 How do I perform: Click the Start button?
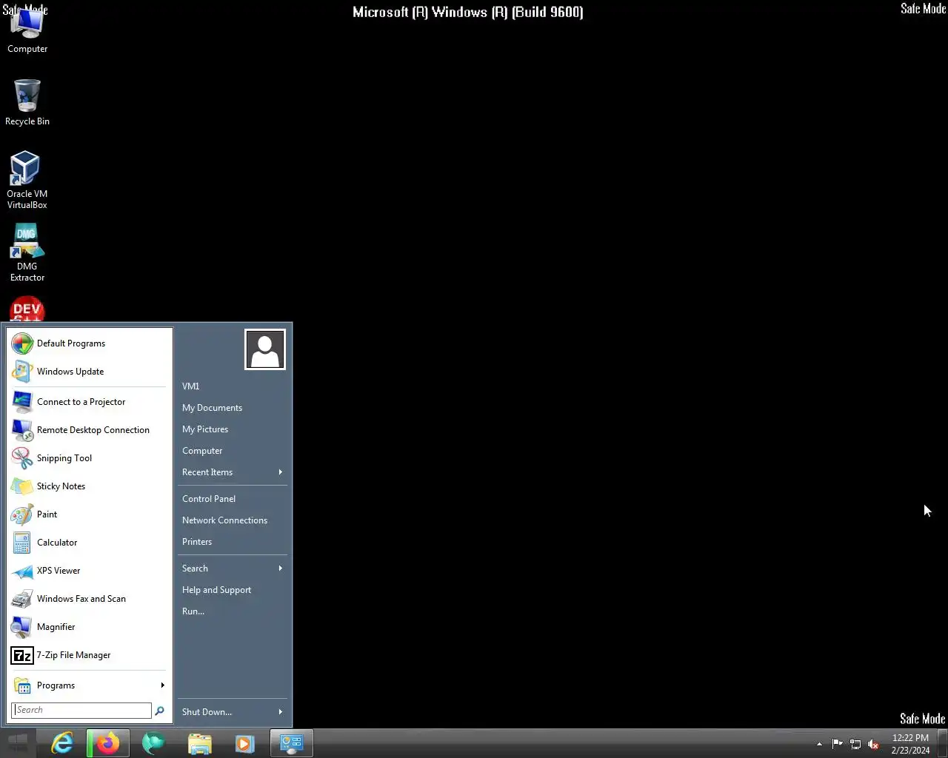(17, 743)
